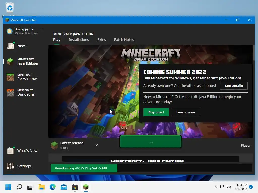Click the Minecraft Launcher taskbar icon

tap(86, 187)
